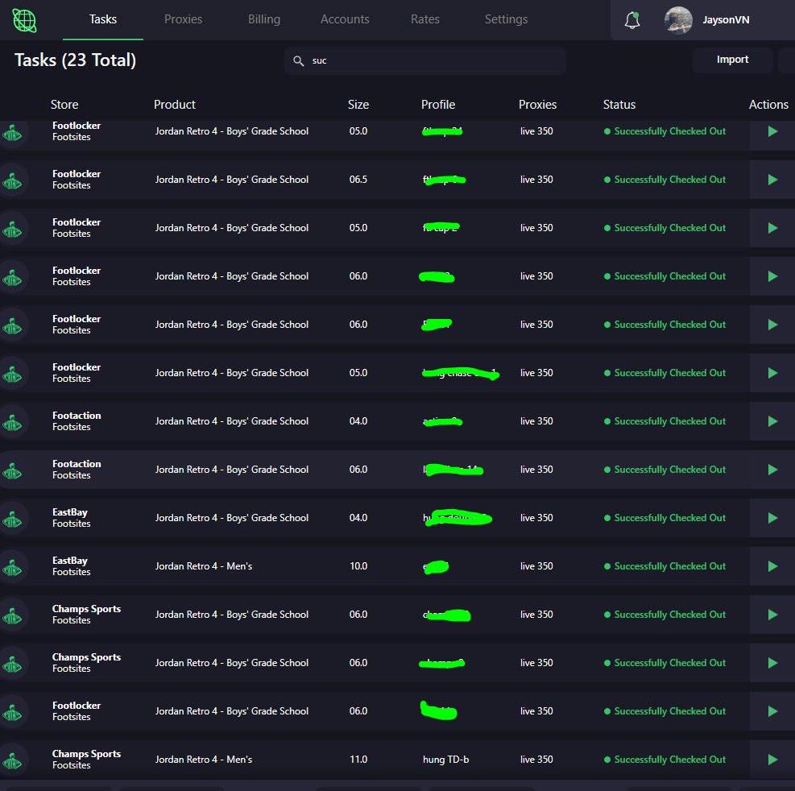The height and width of the screenshot is (791, 795).
Task: Click store icon of Footaction 06.0 row
Action: [x=12, y=470]
